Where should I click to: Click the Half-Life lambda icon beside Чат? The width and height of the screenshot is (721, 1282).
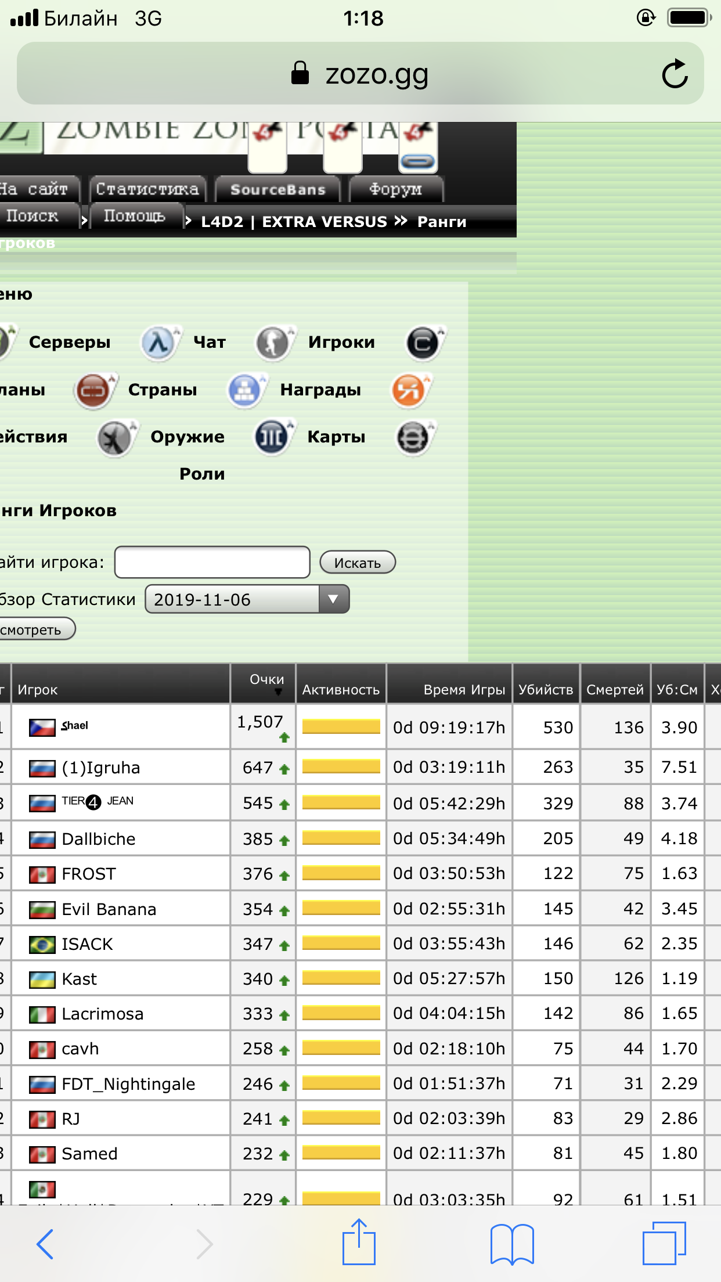tap(158, 343)
